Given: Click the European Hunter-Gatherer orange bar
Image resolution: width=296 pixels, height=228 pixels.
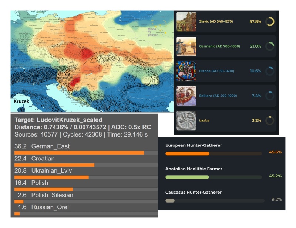Looking at the screenshot, I should [187, 153].
